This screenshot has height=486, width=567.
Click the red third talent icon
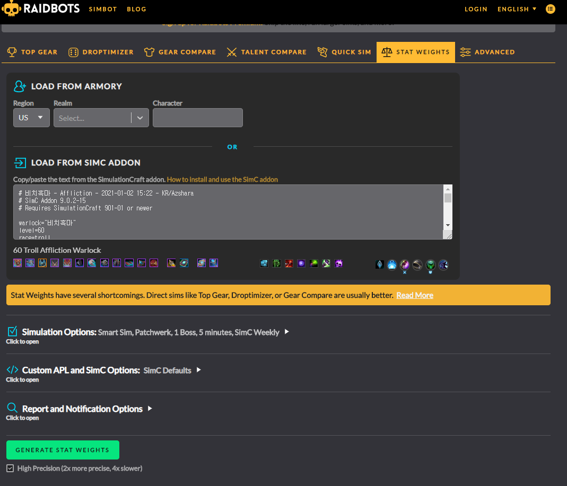[289, 263]
